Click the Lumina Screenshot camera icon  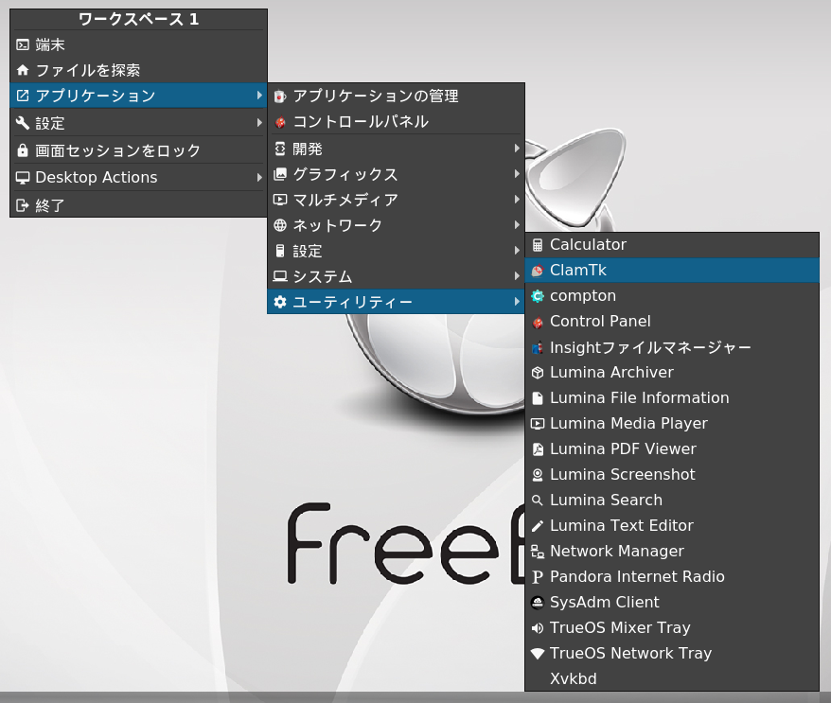pyautogui.click(x=538, y=475)
